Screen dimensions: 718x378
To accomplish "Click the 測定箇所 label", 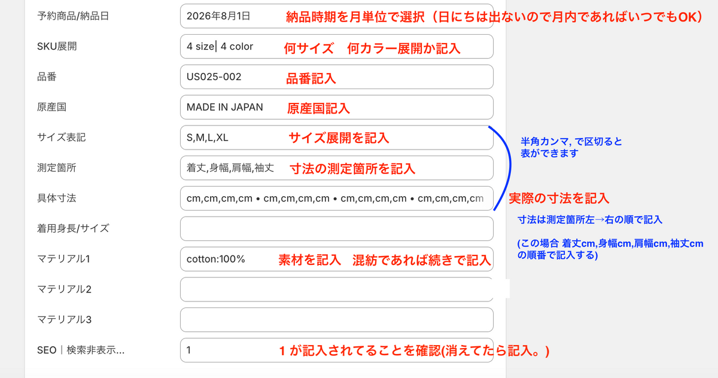I will (x=56, y=168).
